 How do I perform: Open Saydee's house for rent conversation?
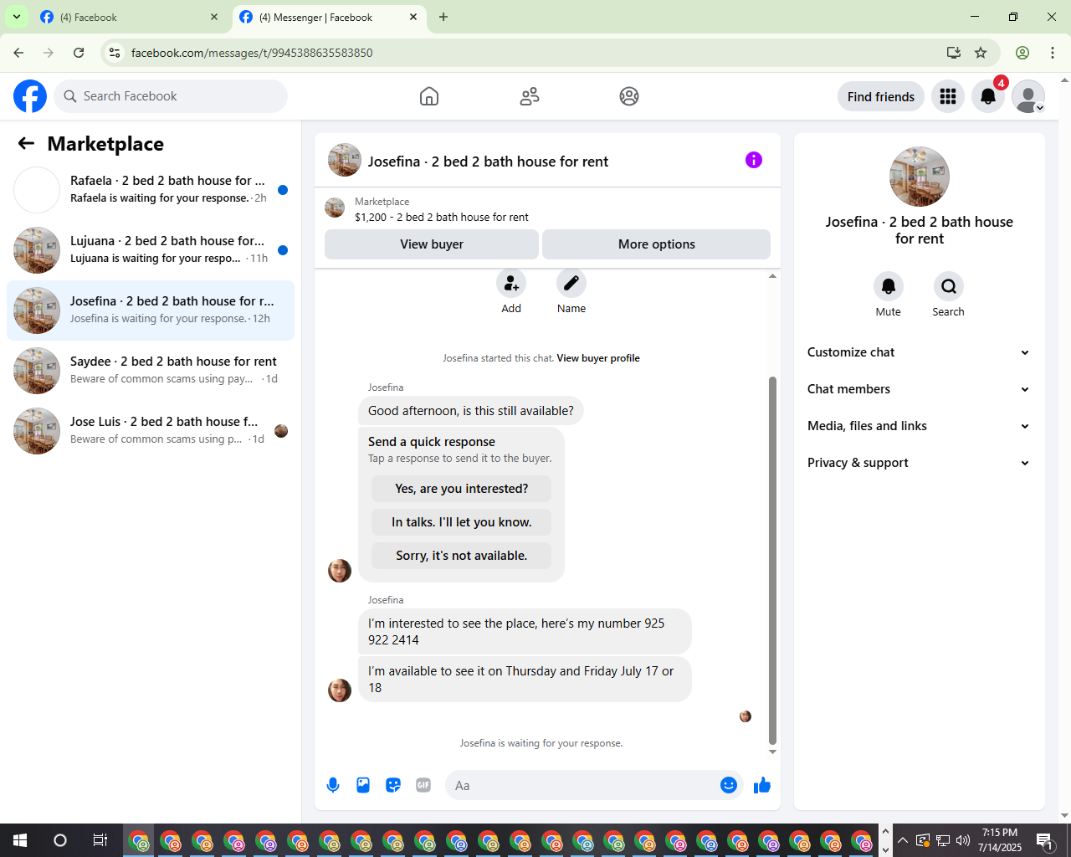click(151, 371)
